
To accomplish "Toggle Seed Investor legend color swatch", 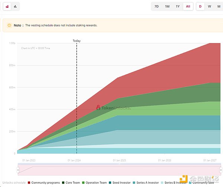I will coord(111,183).
